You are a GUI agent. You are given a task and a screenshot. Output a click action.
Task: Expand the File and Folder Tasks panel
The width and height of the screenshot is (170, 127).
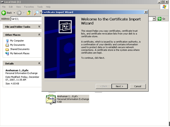click(x=39, y=27)
